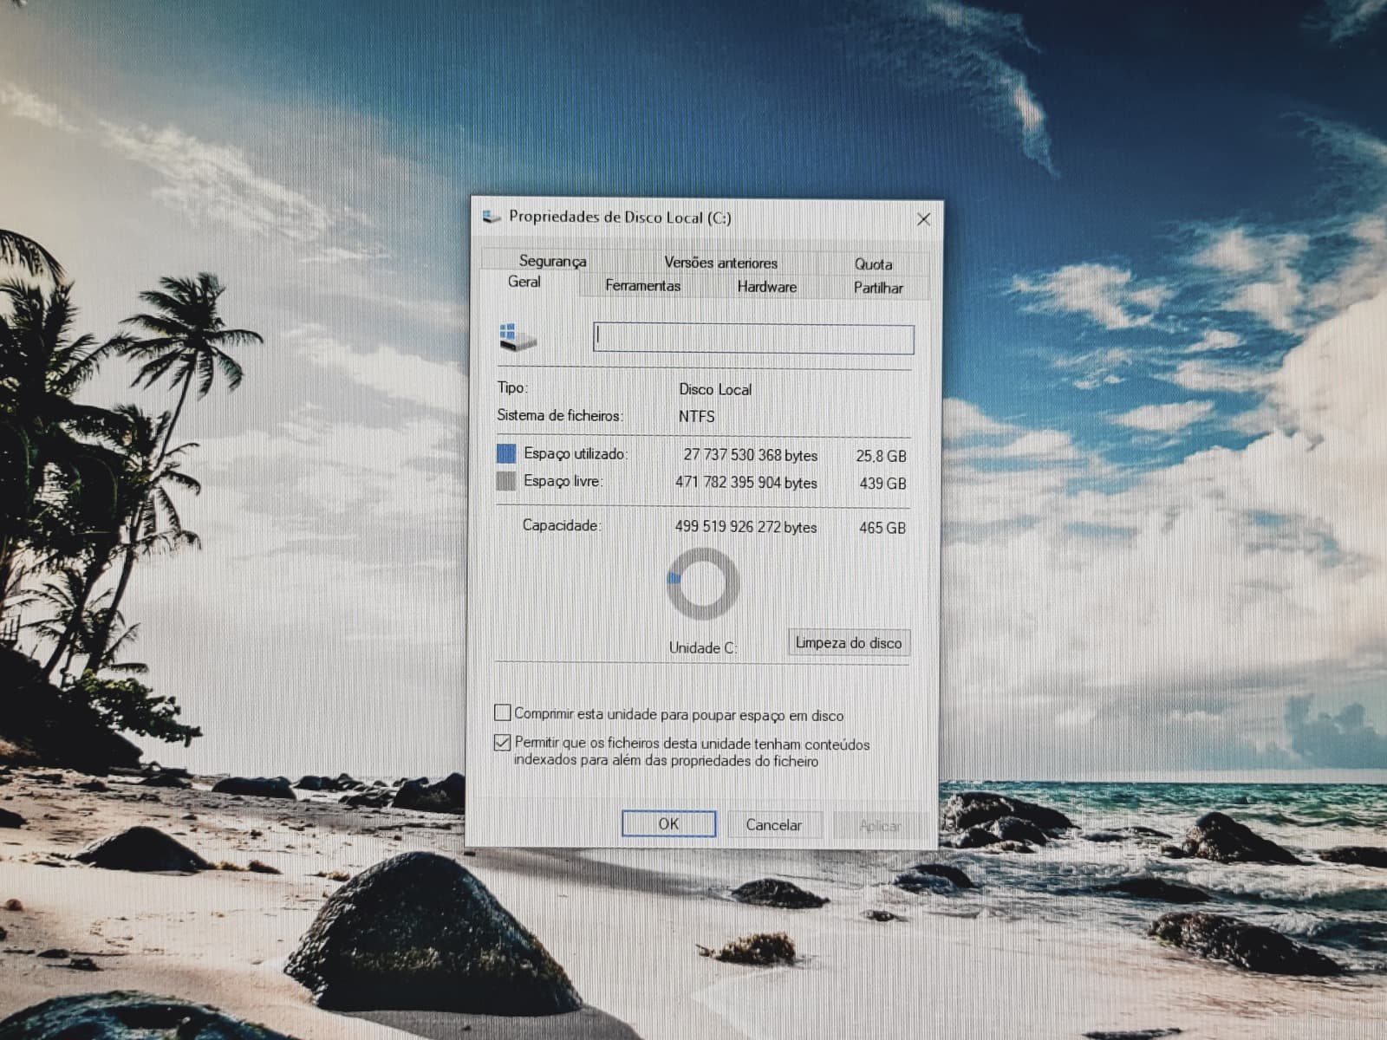The width and height of the screenshot is (1387, 1040).
Task: Click the disk usage donut chart
Action: pyautogui.click(x=702, y=583)
